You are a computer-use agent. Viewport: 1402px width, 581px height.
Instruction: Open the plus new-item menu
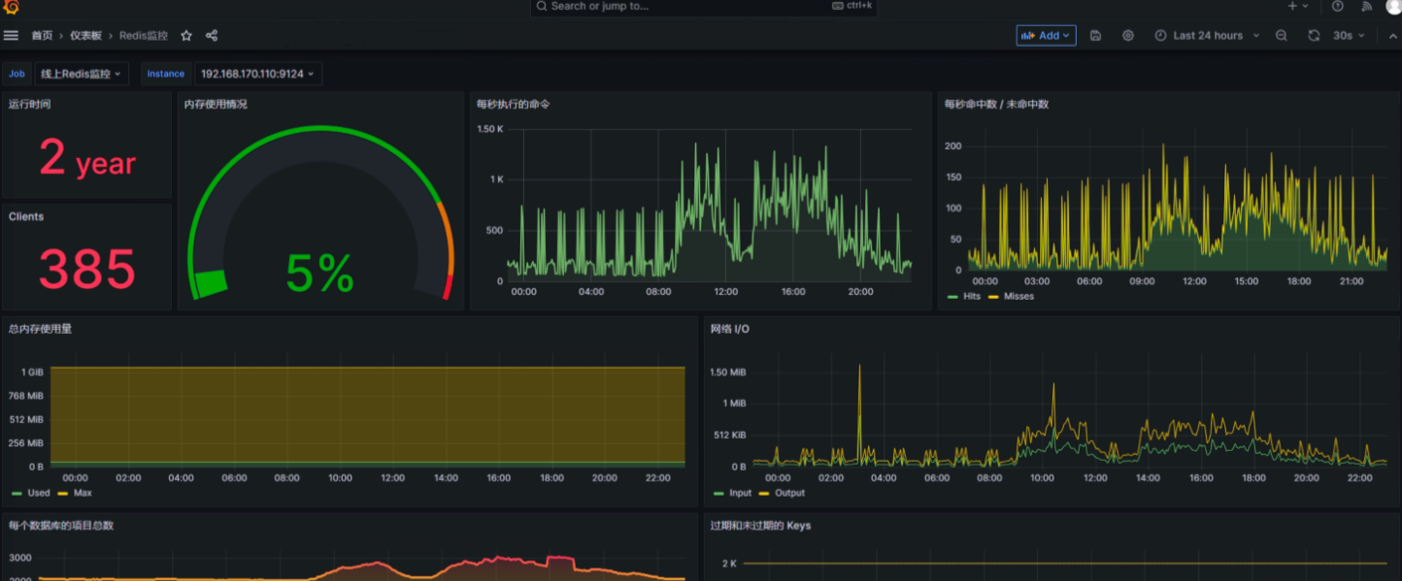click(x=1298, y=6)
